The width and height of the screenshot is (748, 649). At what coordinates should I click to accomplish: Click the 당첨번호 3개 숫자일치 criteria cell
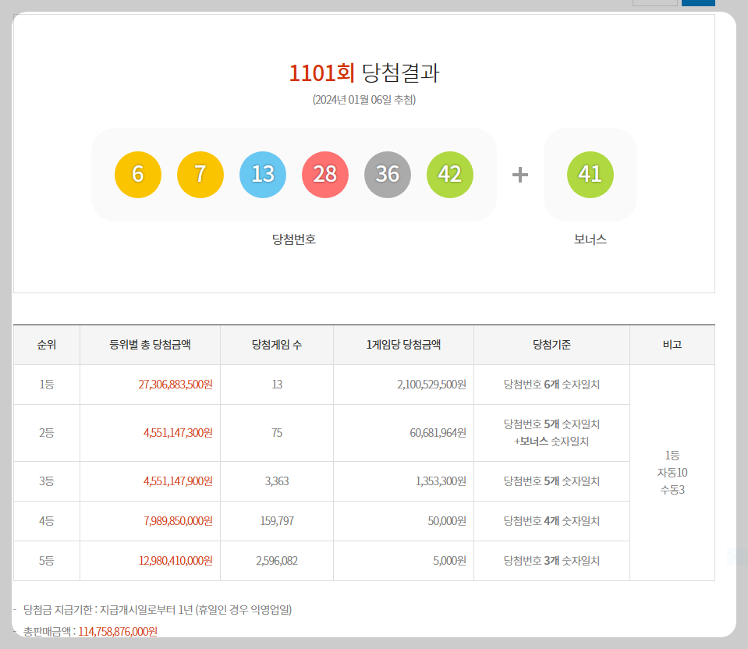click(551, 561)
